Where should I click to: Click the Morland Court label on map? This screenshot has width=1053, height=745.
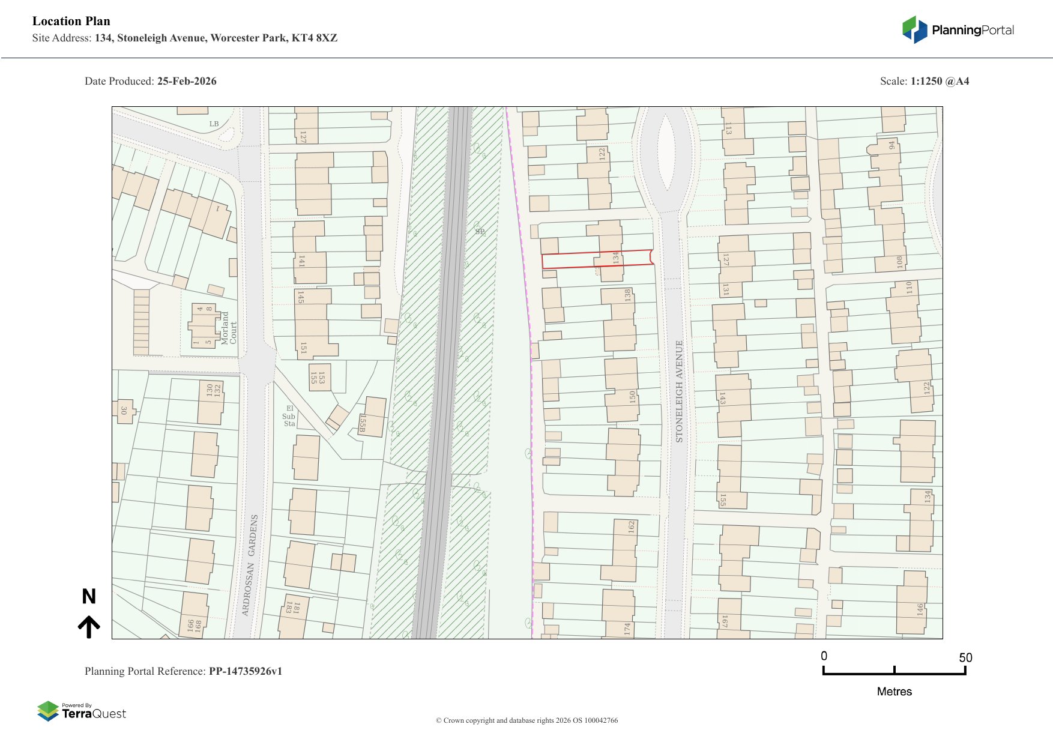click(x=229, y=328)
